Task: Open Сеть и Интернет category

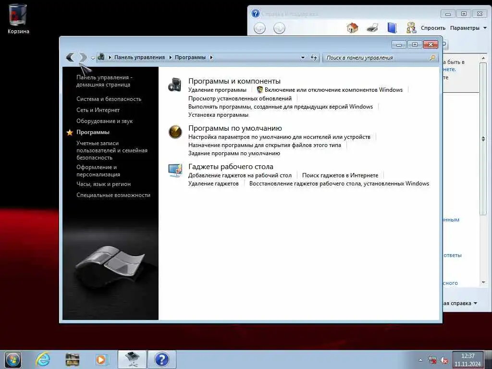Action: click(98, 110)
